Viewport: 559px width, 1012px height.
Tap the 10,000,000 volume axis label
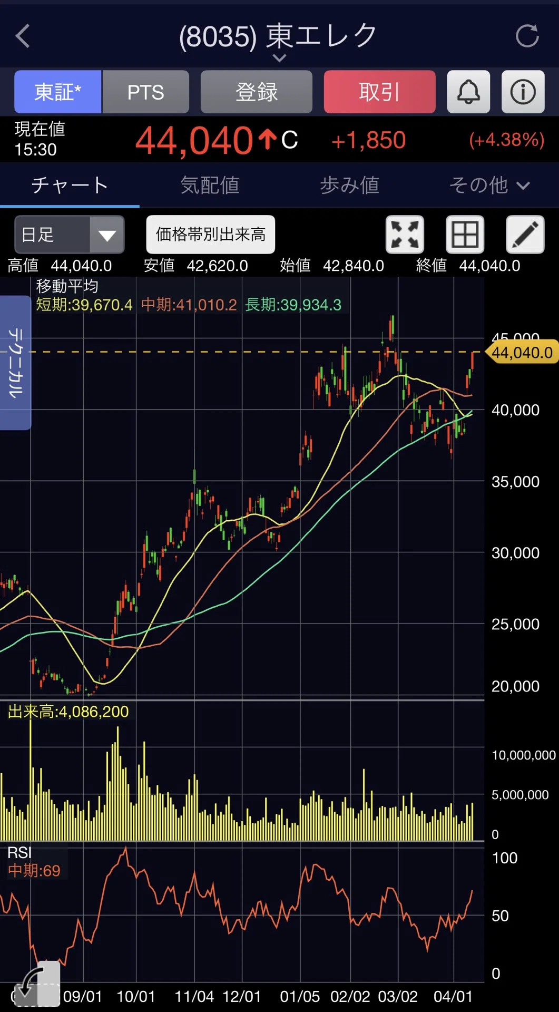tap(524, 755)
